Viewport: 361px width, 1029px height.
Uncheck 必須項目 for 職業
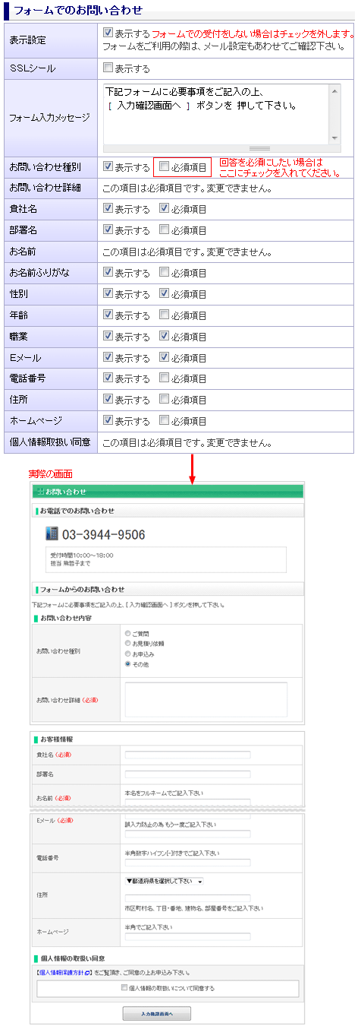tap(164, 336)
